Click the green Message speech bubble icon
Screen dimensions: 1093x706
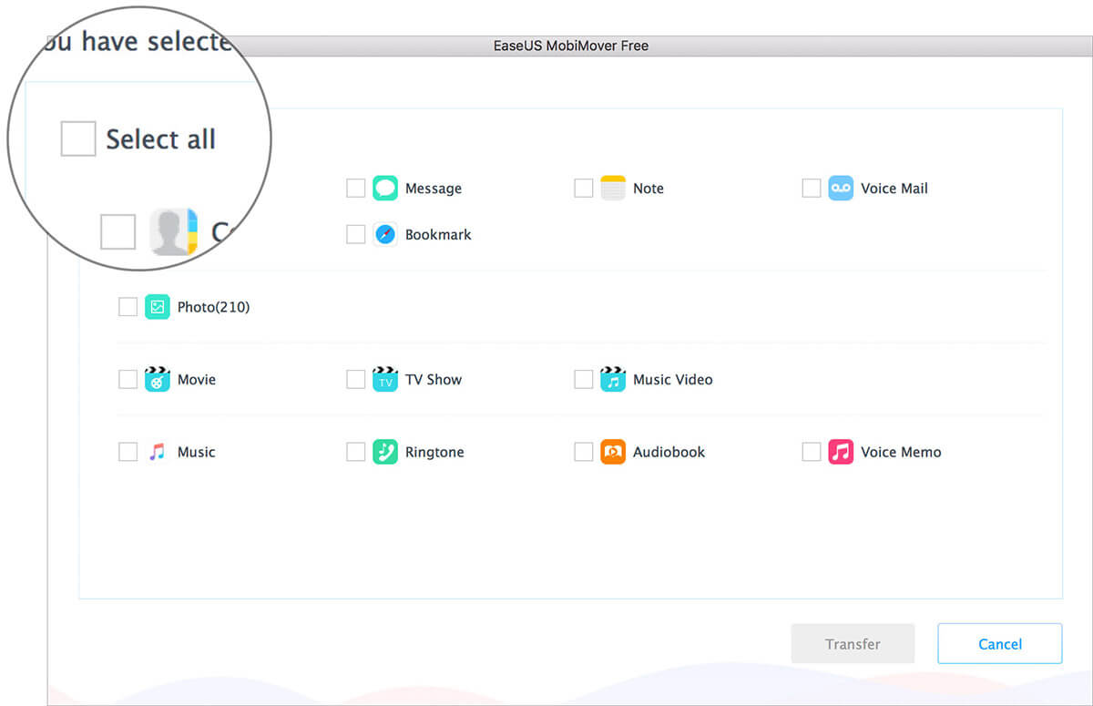pyautogui.click(x=385, y=189)
